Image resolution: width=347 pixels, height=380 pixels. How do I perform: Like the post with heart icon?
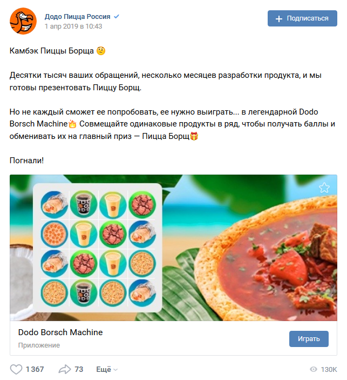coord(16,369)
